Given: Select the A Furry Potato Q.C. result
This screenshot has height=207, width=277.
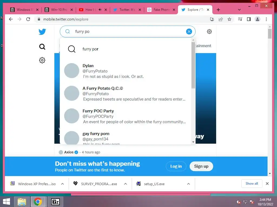Looking at the screenshot, I should click(x=126, y=94).
